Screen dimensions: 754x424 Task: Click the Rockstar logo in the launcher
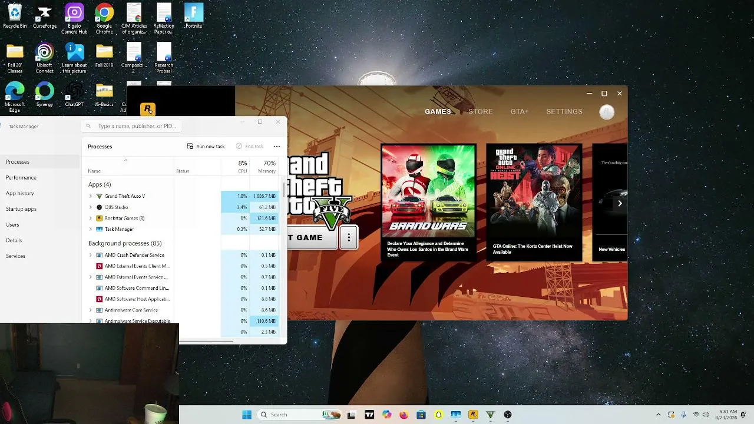(x=148, y=110)
